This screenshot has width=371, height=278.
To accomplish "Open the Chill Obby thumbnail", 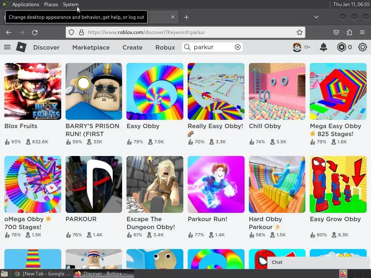I will coord(277,91).
